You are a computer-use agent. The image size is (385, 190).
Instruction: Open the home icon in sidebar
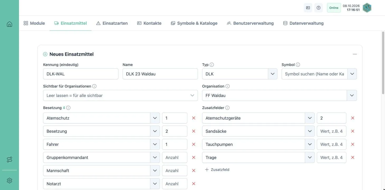pos(9,24)
